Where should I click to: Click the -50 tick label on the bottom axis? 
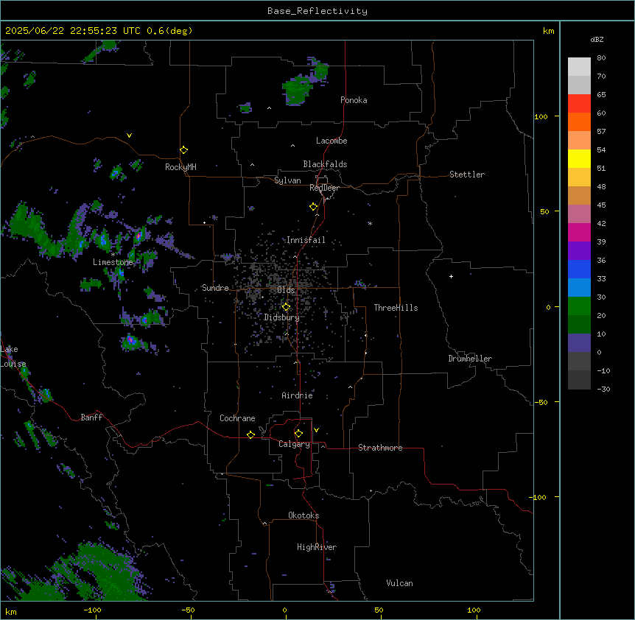coord(188,610)
